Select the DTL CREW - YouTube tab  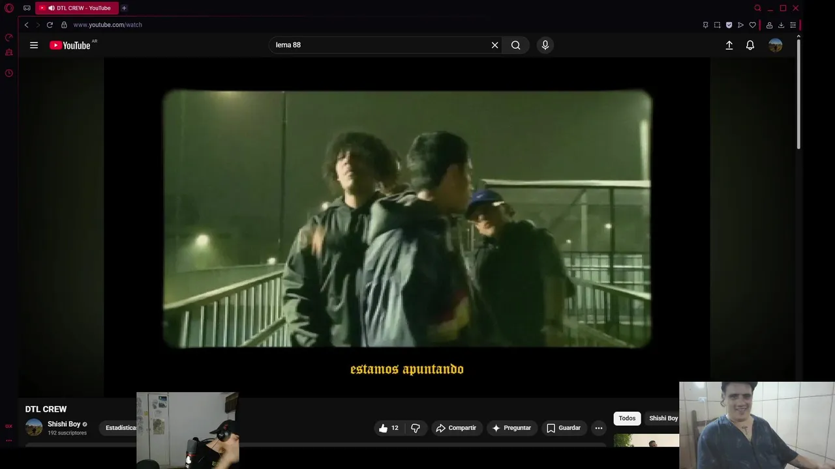(x=77, y=8)
